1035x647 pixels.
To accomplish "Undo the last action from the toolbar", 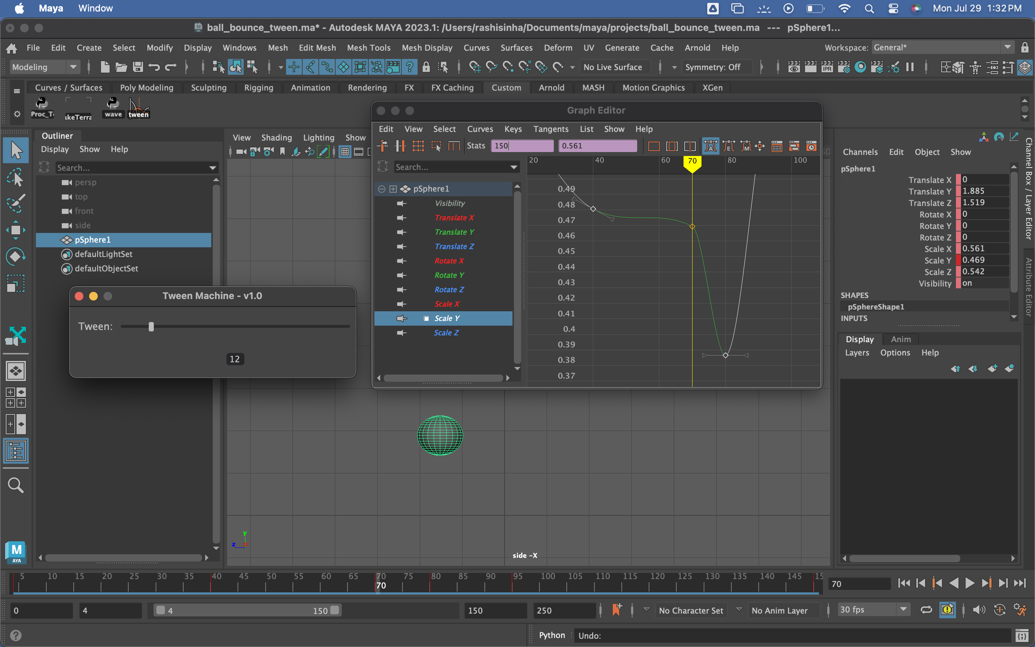I will point(154,67).
